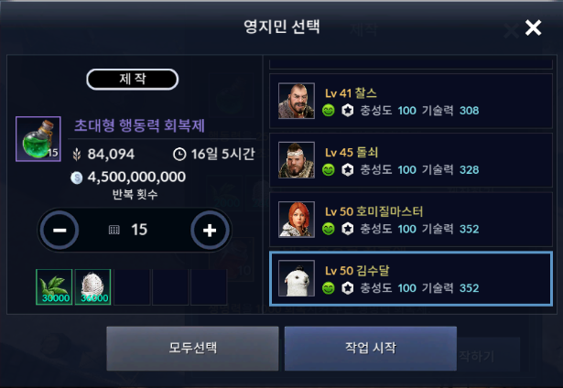The height and width of the screenshot is (388, 563).
Task: Select villager Lv 50 호미질마스터 row
Action: [x=411, y=220]
